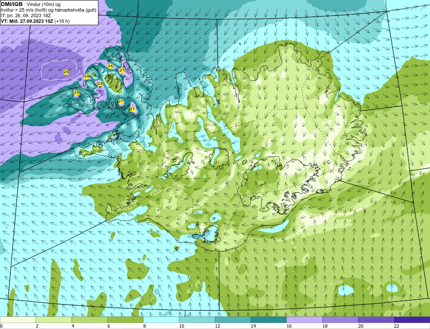Click the yellow gust label 29
The height and width of the screenshot is (329, 430).
pos(100,84)
